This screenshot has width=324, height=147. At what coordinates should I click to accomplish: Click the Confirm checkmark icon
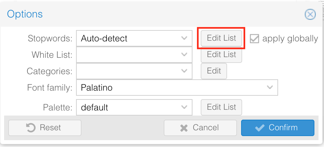click(x=260, y=128)
